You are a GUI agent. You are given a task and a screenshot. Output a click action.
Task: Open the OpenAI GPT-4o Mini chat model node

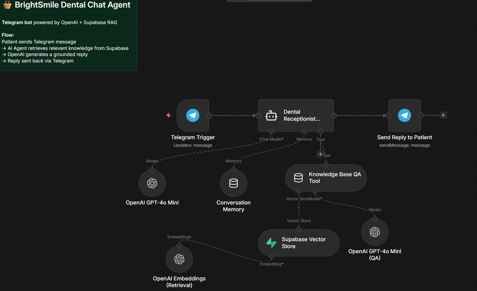[152, 183]
